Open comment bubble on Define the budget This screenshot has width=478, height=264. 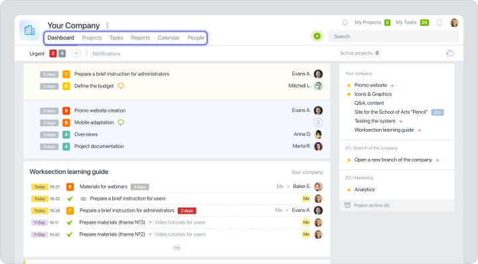pyautogui.click(x=121, y=86)
